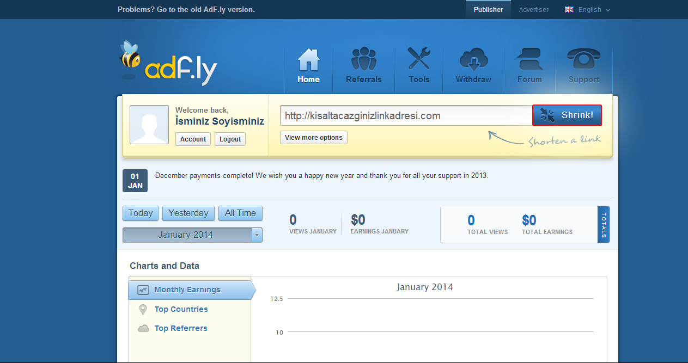Viewport: 688px width, 363px height.
Task: Select the Monthly Earnings chart tab
Action: (x=191, y=290)
